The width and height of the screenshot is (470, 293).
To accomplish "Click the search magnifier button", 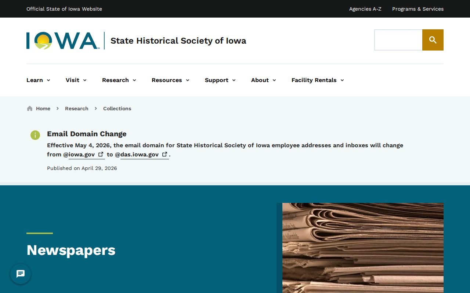I will click(433, 40).
